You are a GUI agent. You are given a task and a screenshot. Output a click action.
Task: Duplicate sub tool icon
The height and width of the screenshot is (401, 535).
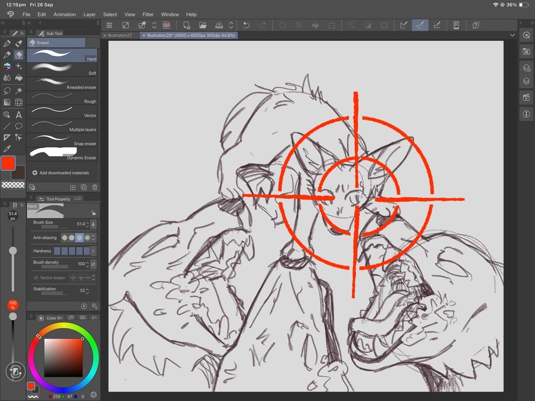(83, 187)
